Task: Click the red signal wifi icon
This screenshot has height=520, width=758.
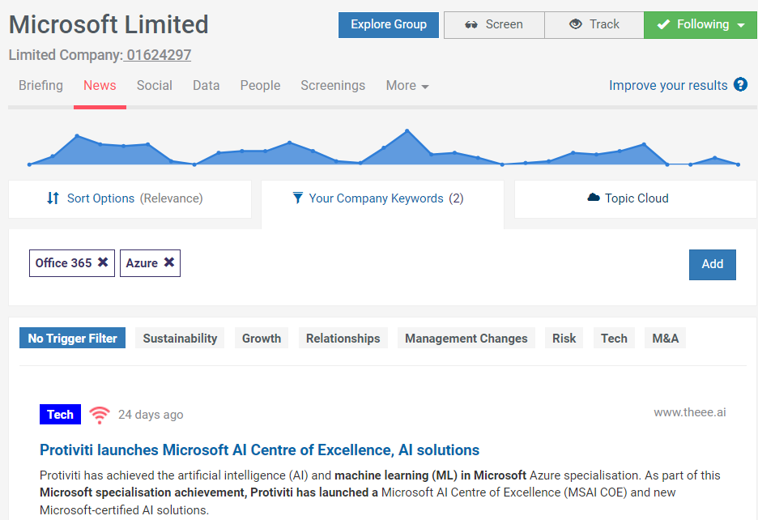Action: point(100,415)
